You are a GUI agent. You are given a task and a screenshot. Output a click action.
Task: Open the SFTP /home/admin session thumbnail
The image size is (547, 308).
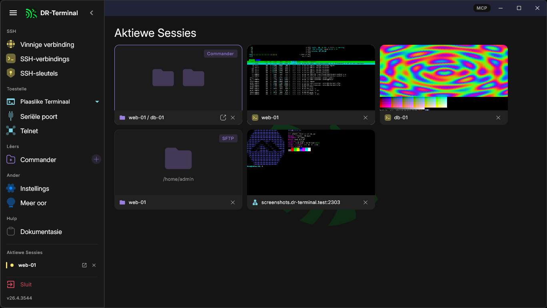coord(178,162)
